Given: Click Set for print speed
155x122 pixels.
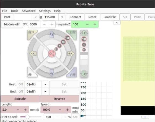Looking at the screenshot, I should pyautogui.click(x=75, y=117).
